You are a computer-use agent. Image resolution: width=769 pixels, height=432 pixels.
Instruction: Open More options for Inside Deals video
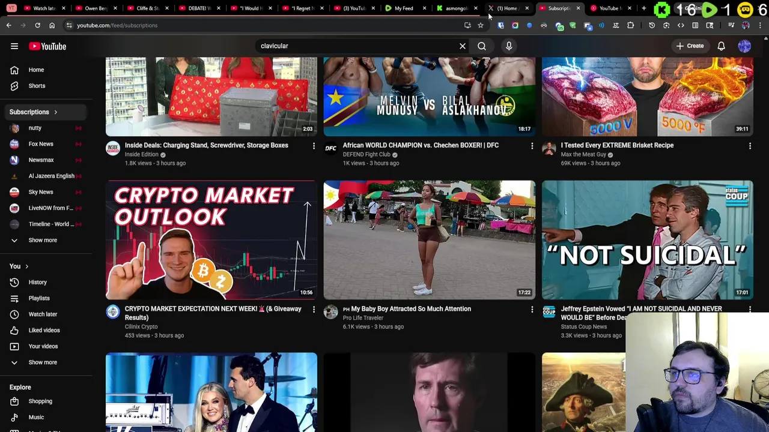[x=314, y=146]
